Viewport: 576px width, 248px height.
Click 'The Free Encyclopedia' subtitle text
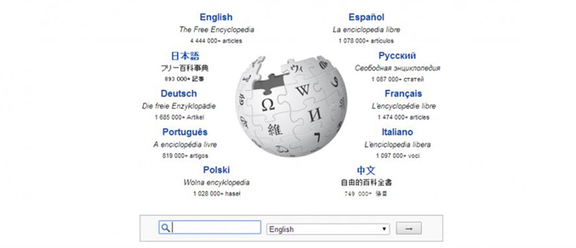click(216, 30)
